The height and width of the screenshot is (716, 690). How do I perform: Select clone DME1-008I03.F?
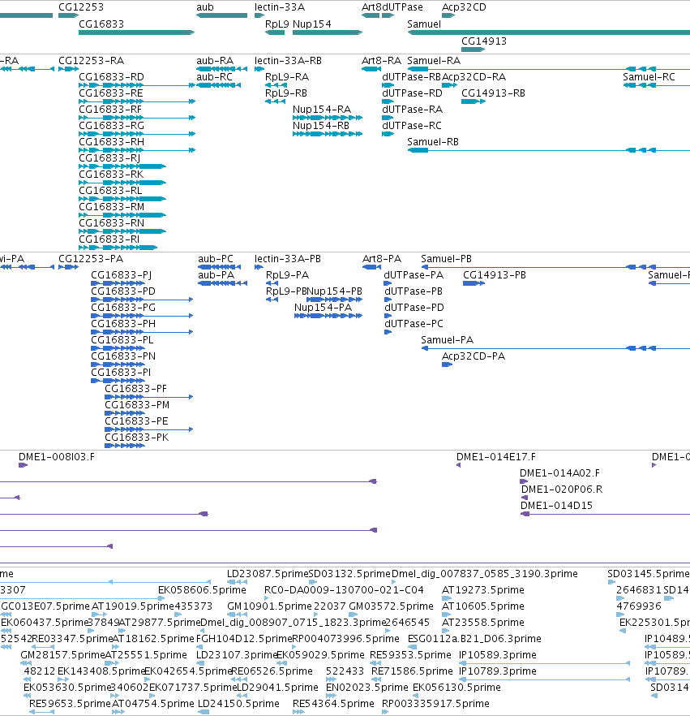(57, 457)
